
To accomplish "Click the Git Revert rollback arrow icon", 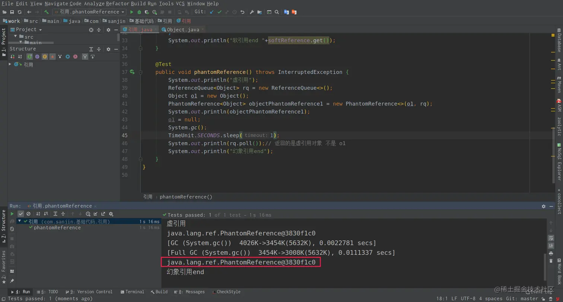I will [242, 12].
